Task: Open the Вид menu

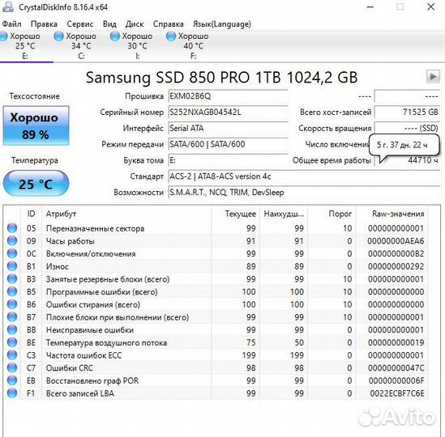Action: 109,24
